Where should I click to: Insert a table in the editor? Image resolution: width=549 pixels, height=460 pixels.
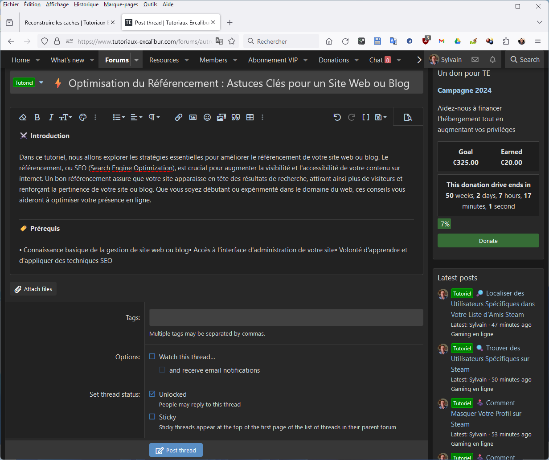tap(250, 117)
